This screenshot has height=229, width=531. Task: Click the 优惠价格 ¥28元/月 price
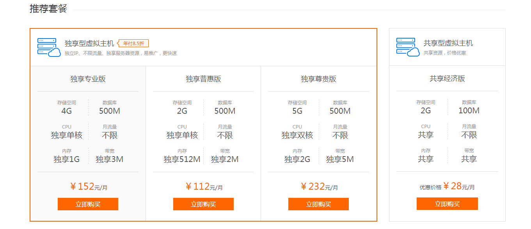pos(447,187)
